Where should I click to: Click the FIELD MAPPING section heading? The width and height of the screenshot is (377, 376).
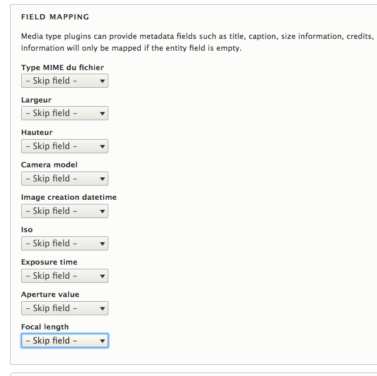[55, 17]
